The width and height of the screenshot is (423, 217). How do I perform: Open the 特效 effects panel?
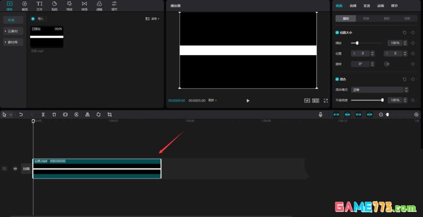(69, 5)
